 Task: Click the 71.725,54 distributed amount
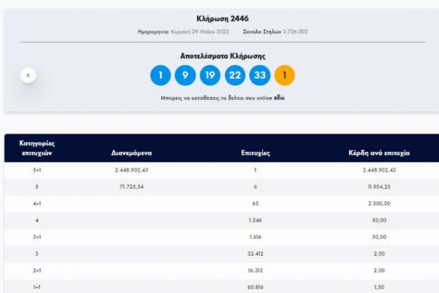[x=131, y=187]
